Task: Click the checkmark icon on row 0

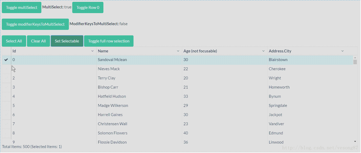Action: (x=6, y=60)
